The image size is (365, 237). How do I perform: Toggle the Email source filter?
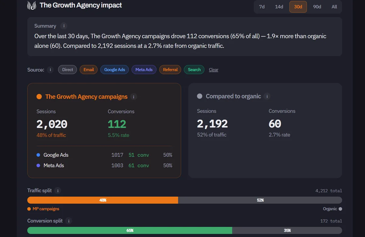pyautogui.click(x=89, y=70)
